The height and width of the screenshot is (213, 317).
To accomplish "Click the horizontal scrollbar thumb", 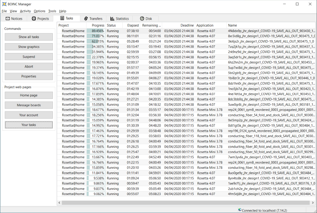I will pyautogui.click(x=186, y=202).
